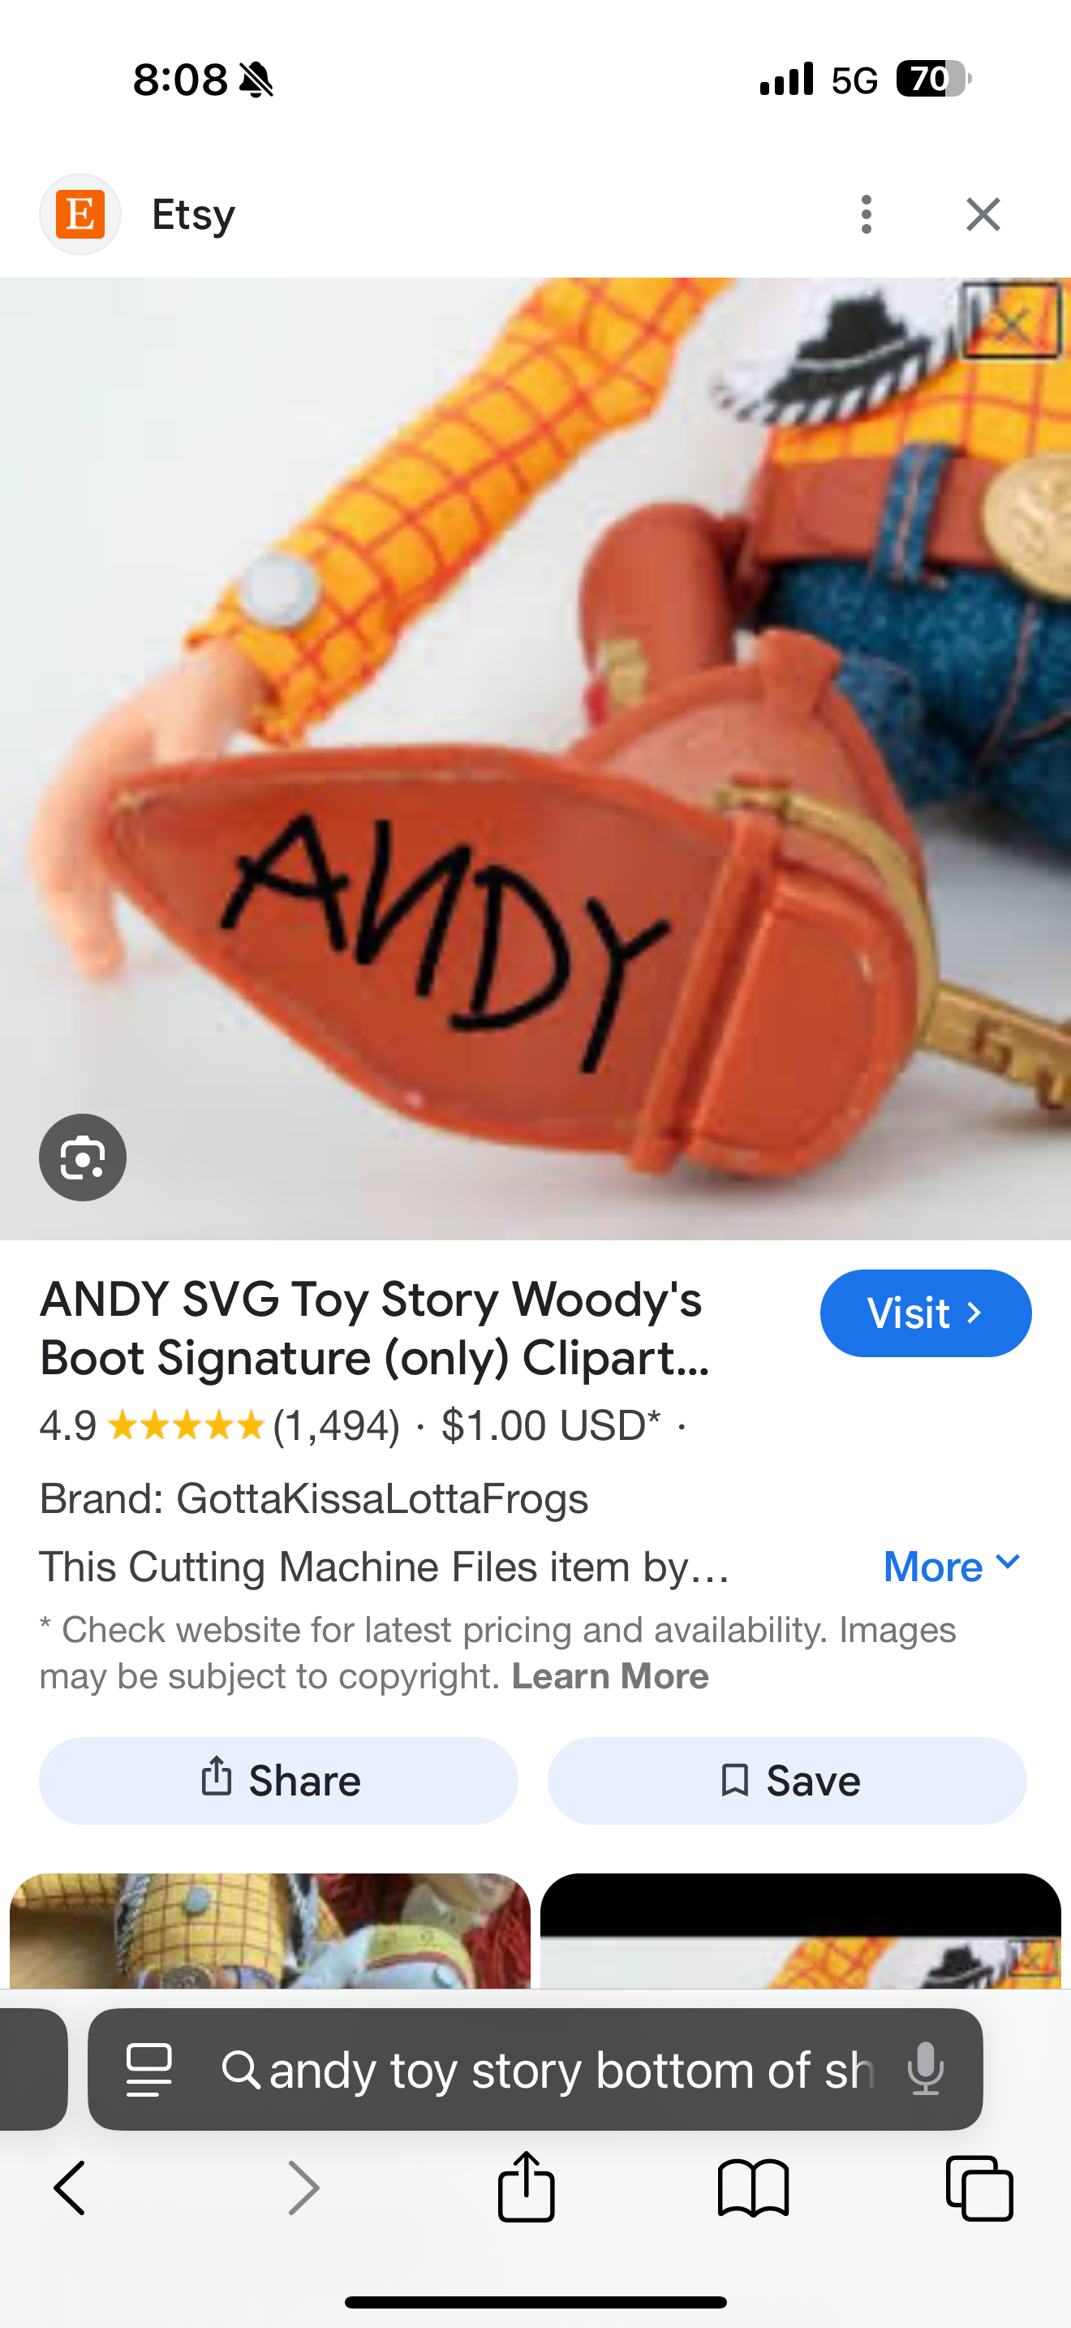This screenshot has height=2328, width=1071.
Task: Go back to previous page
Action: [70, 2188]
